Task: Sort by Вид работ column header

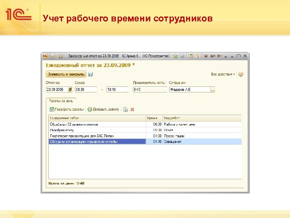Action: click(x=202, y=118)
